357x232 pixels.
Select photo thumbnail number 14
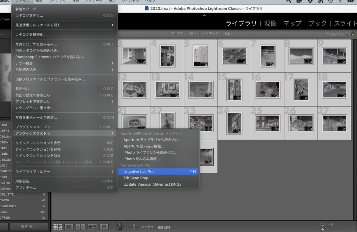201,89
